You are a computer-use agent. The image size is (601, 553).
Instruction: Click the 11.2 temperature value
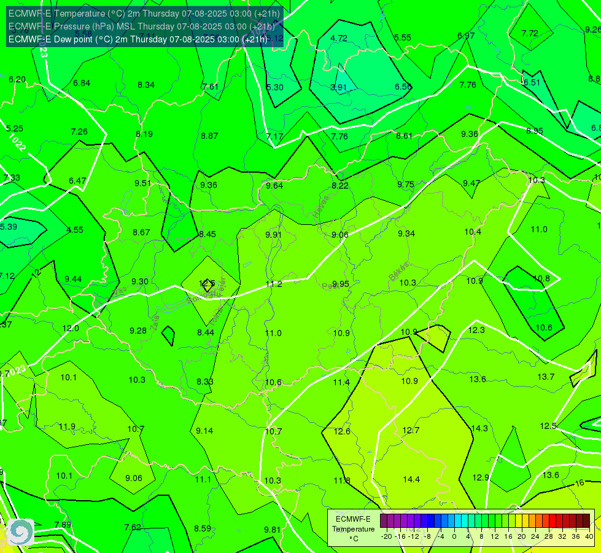[x=274, y=284]
